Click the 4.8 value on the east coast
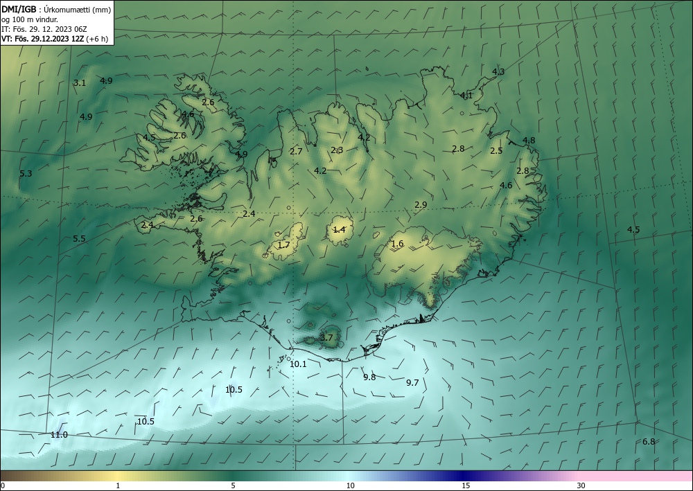 pos(529,141)
